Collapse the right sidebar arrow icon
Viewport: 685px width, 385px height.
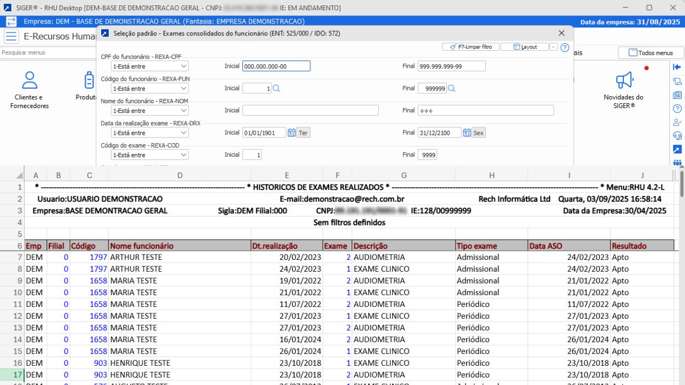[677, 67]
